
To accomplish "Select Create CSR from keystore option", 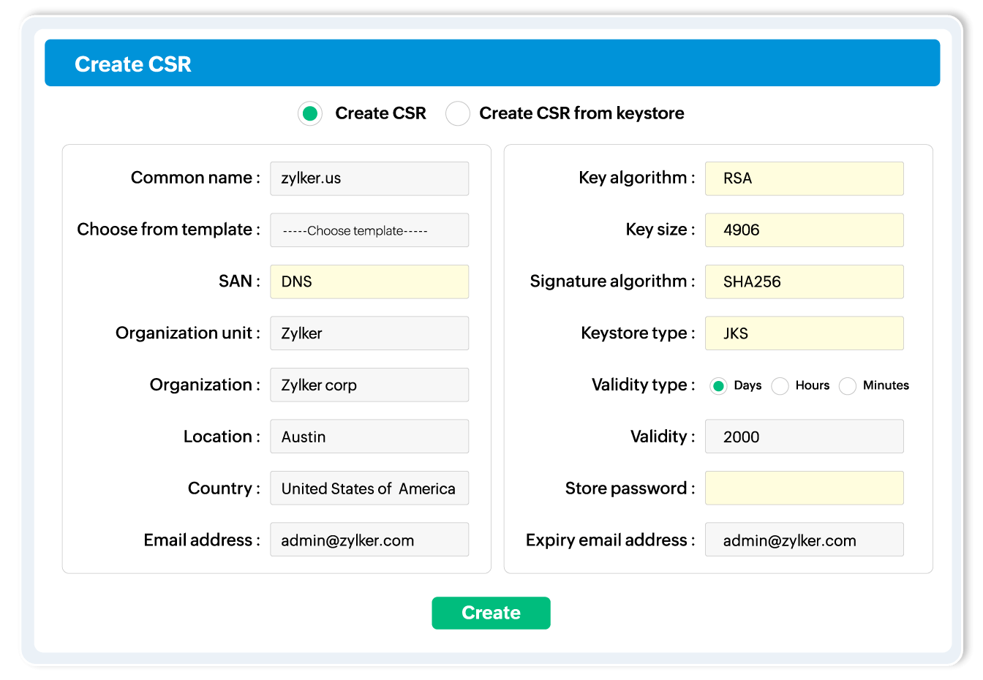I will click(x=458, y=113).
